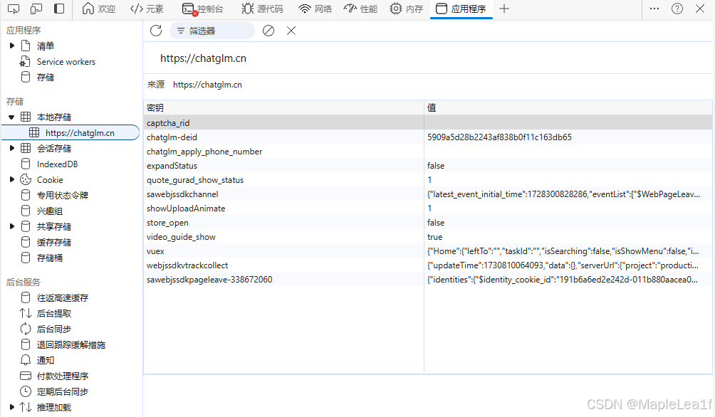Expand the 共享存储 node
Image resolution: width=715 pixels, height=417 pixels.
click(12, 226)
